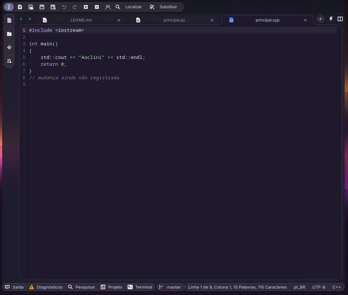
Task: Switch to the LEIAME.md tab
Action: point(81,20)
